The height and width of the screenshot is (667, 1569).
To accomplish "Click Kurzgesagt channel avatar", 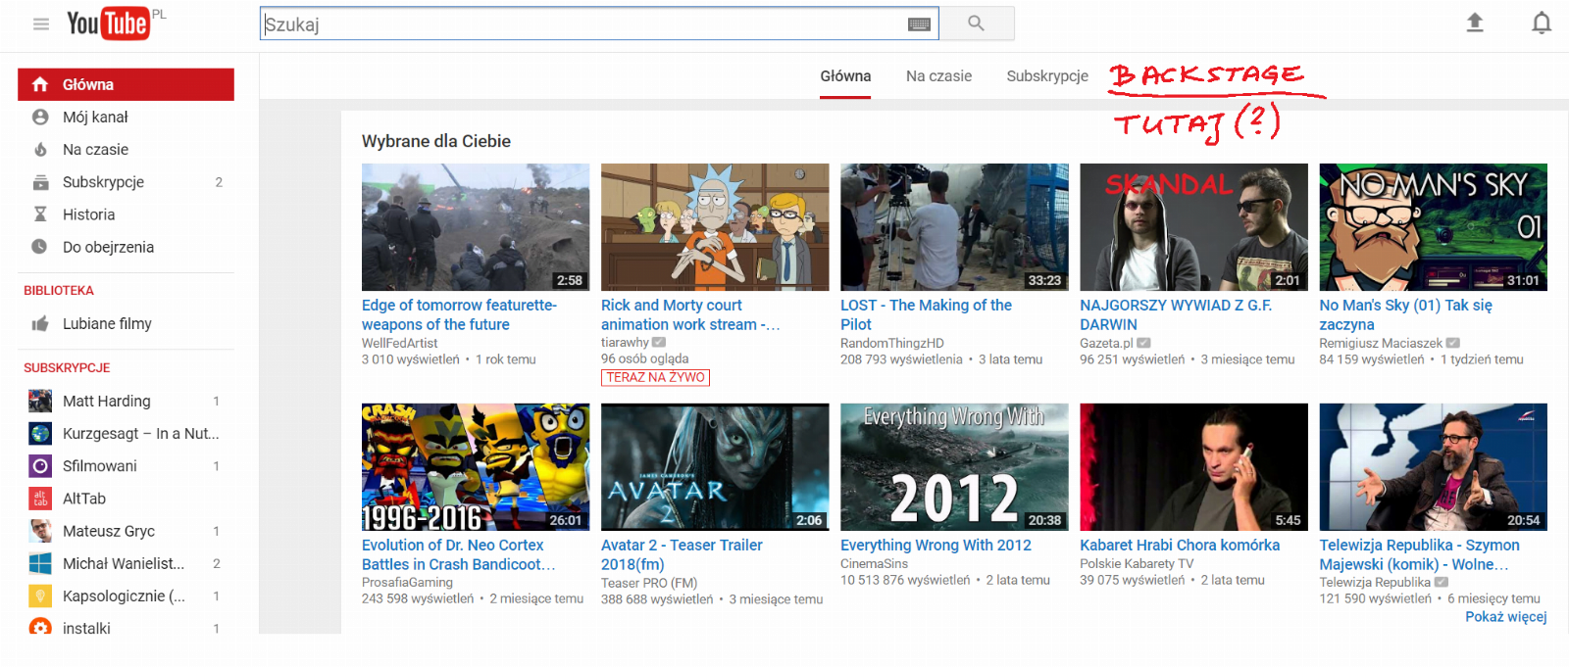I will pyautogui.click(x=40, y=433).
